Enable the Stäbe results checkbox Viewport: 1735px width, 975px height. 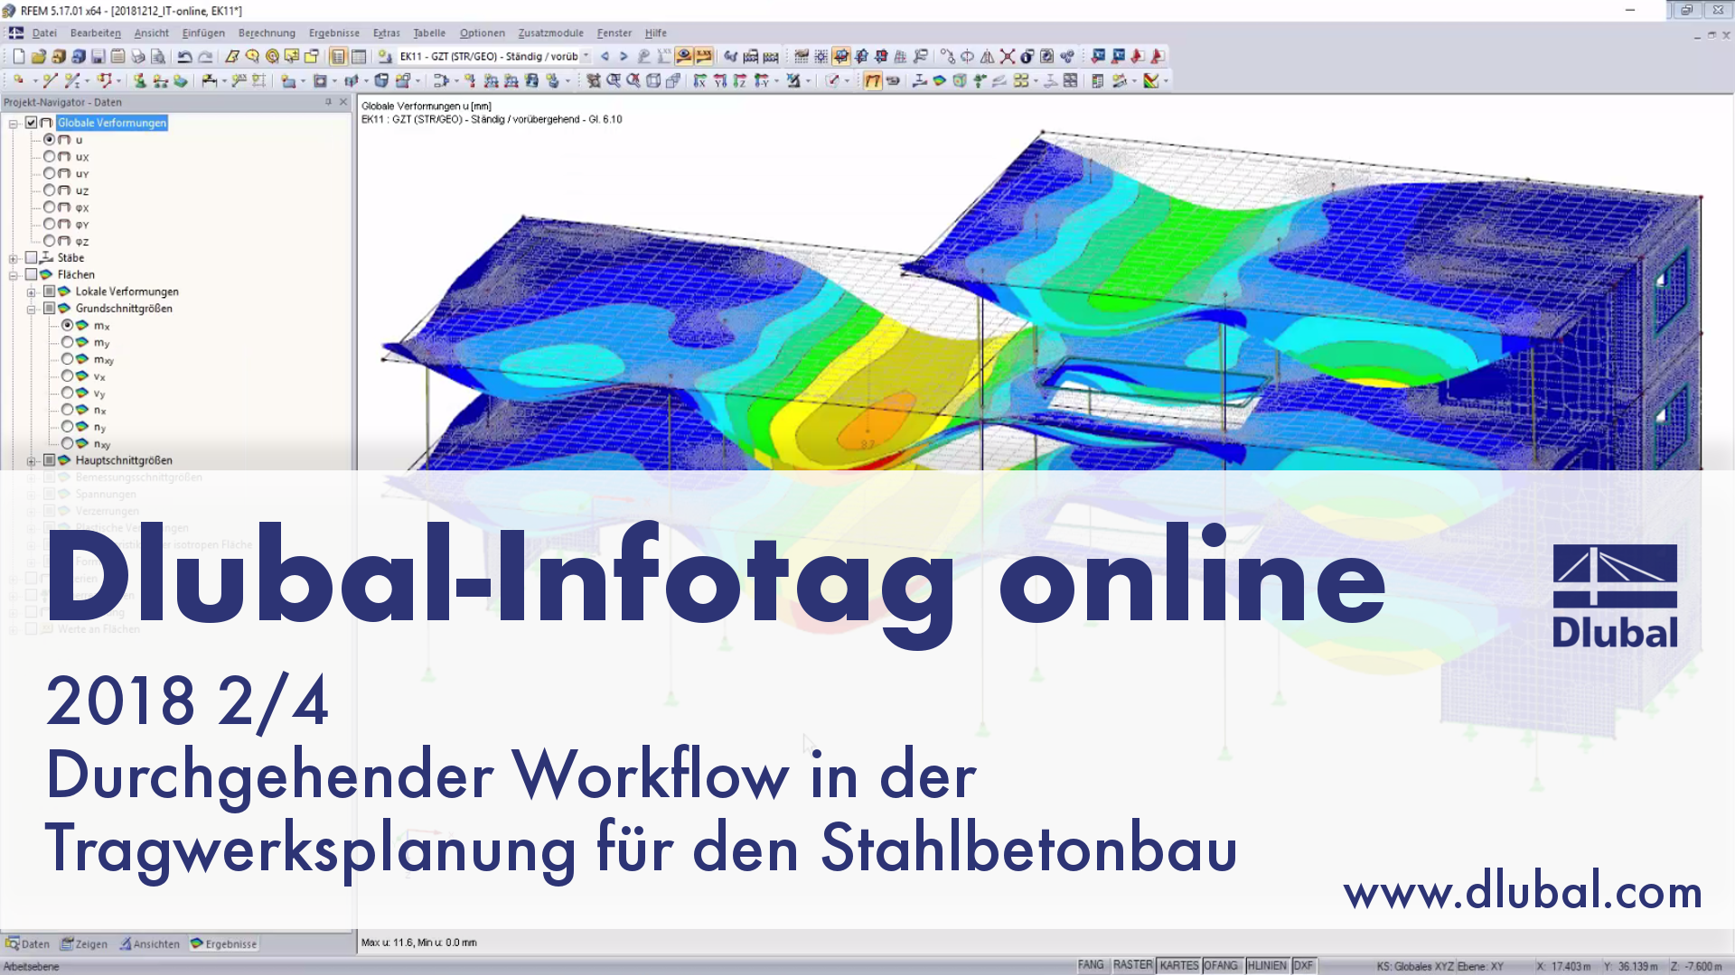coord(32,257)
